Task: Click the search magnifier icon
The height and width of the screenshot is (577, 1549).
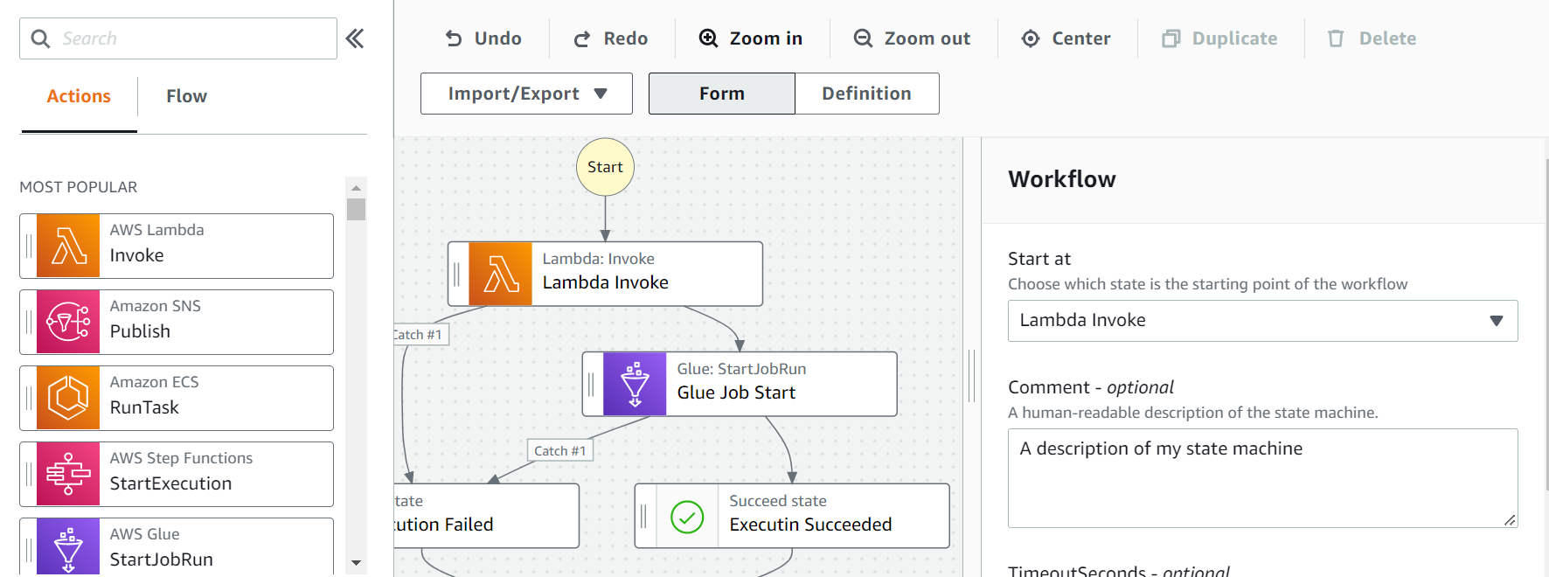Action: pos(40,38)
